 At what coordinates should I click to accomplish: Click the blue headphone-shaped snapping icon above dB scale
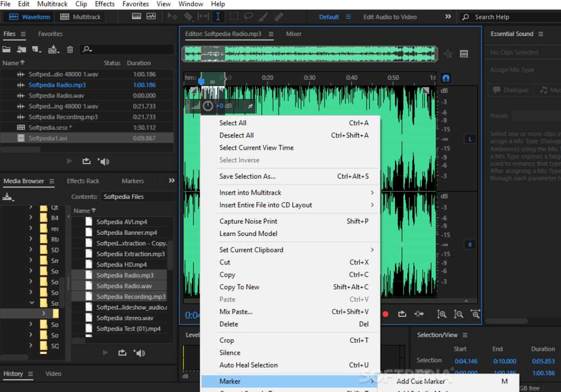point(446,78)
